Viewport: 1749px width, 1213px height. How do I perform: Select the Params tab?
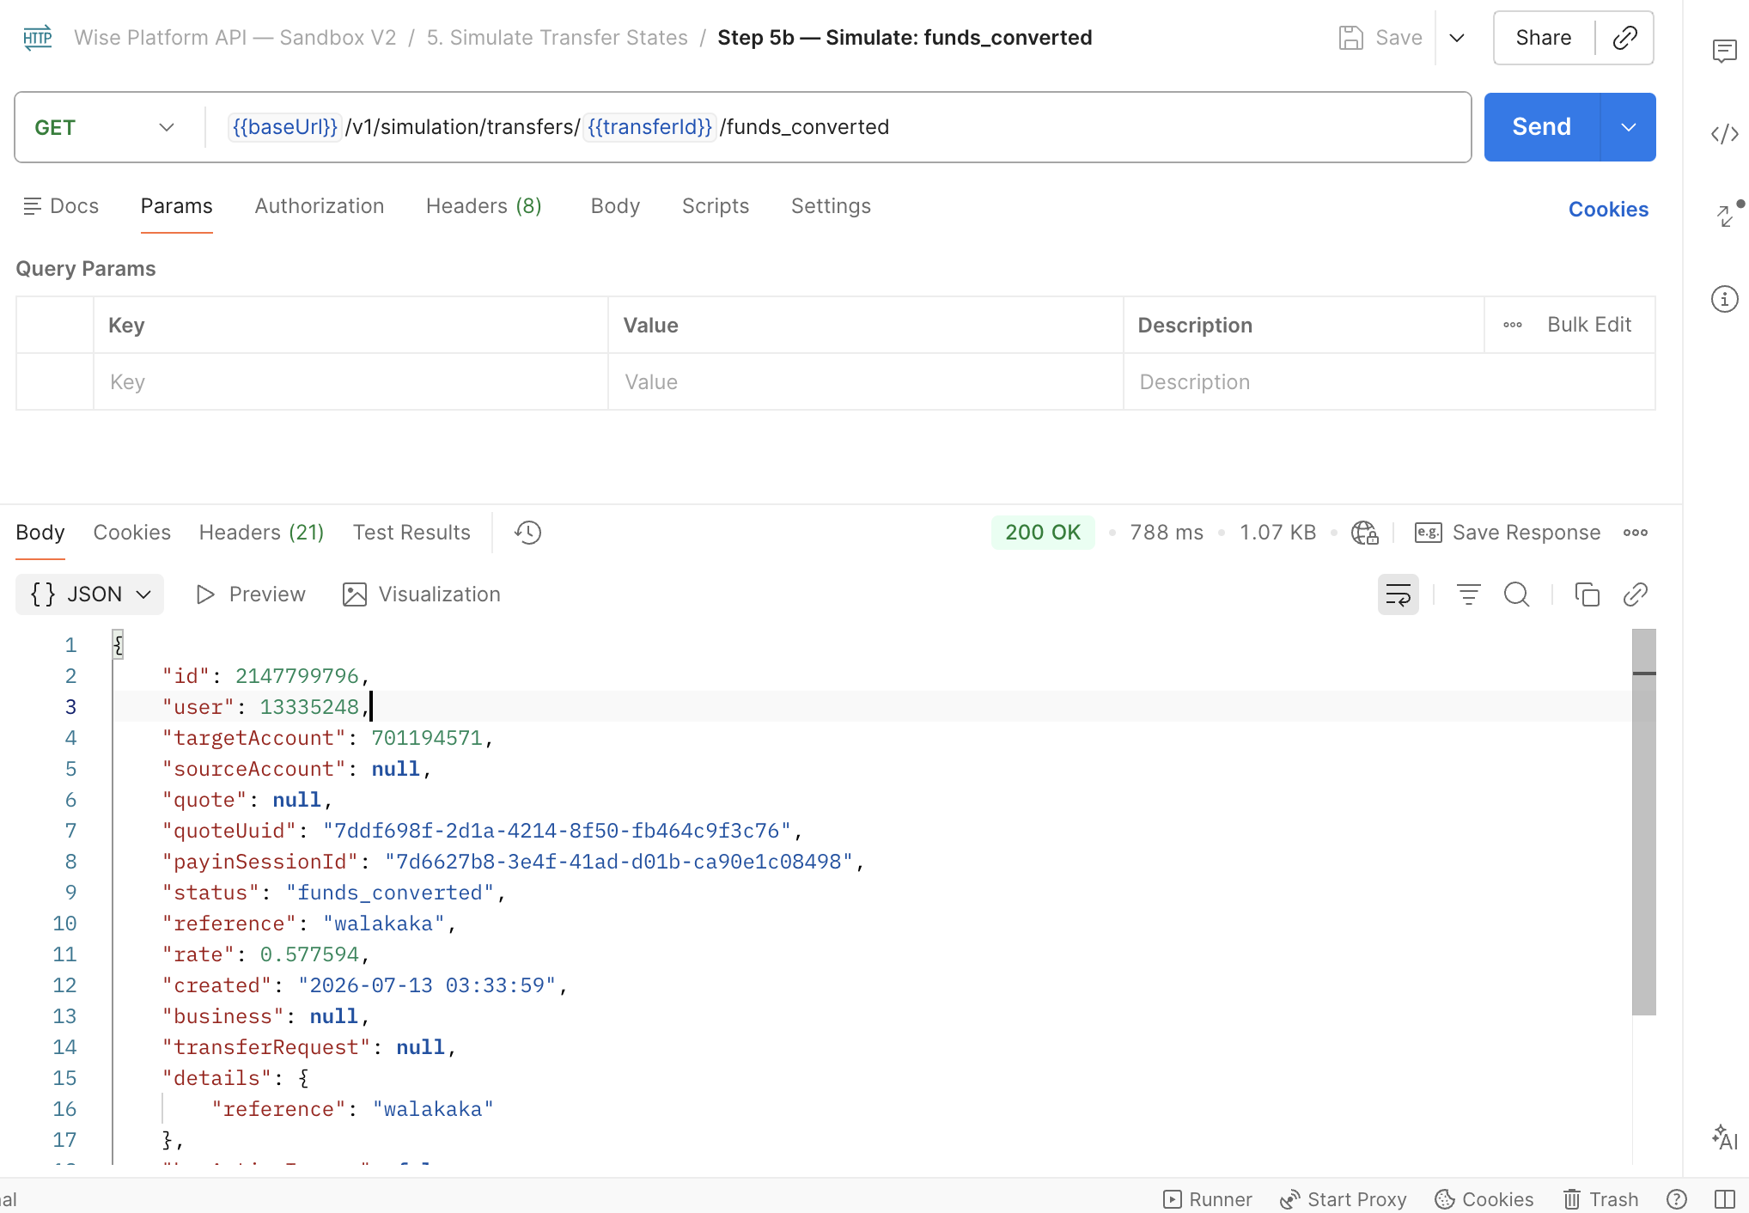pos(176,206)
